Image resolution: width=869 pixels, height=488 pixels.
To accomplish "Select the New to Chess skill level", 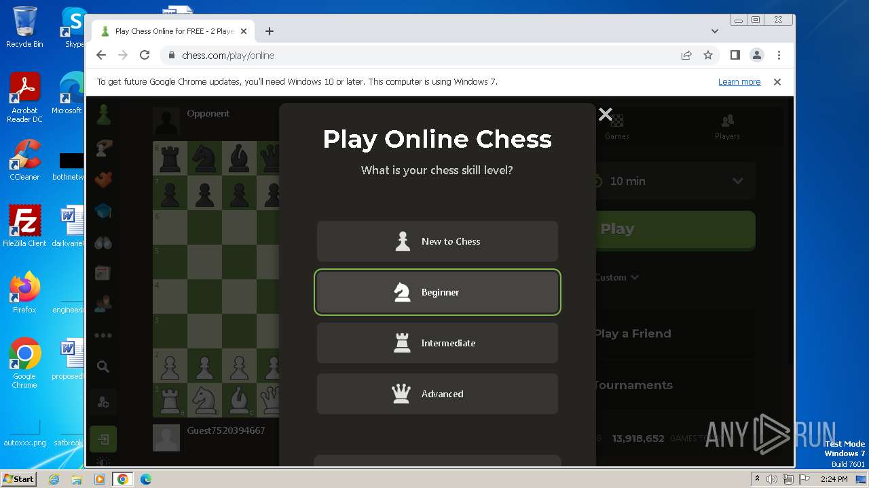I will 437,241.
